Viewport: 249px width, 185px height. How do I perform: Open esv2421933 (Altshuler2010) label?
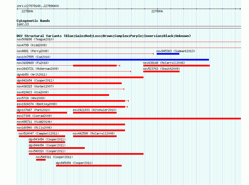[95, 110]
